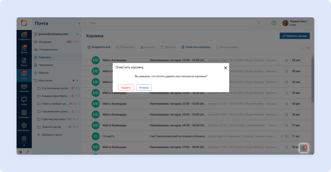Viewport: 331px width, 172px height.
Task: Click Отмена in the dialog
Action: pyautogui.click(x=144, y=87)
